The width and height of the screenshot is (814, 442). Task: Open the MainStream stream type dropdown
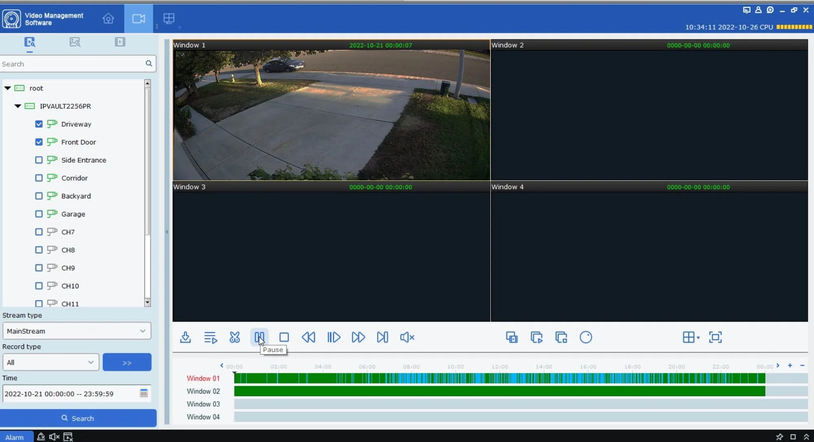coord(76,331)
